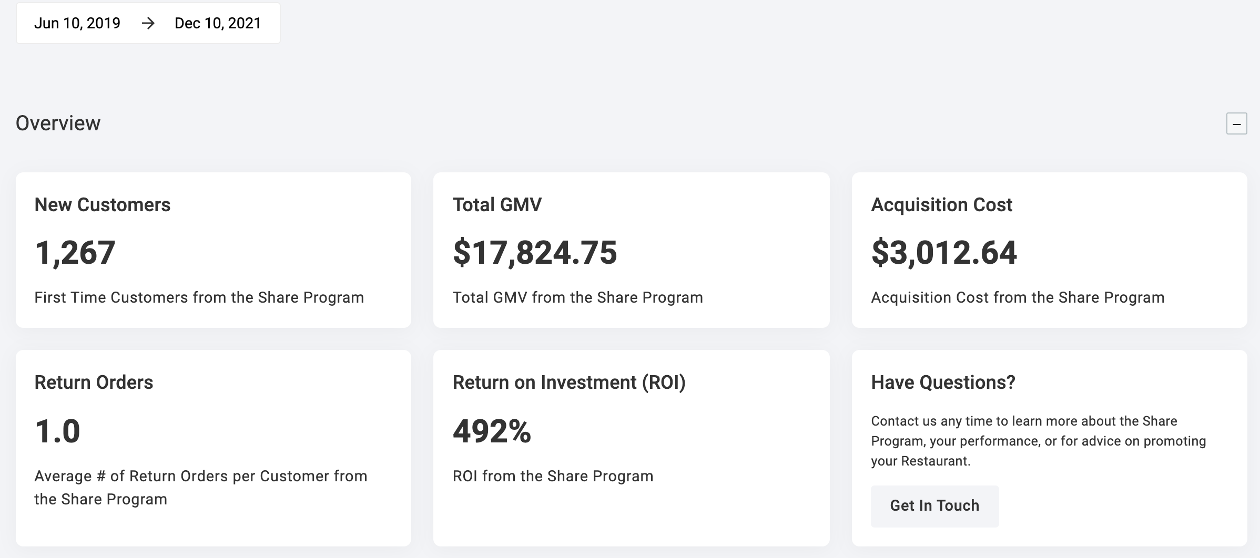
Task: Click the Overview section title
Action: [x=58, y=123]
